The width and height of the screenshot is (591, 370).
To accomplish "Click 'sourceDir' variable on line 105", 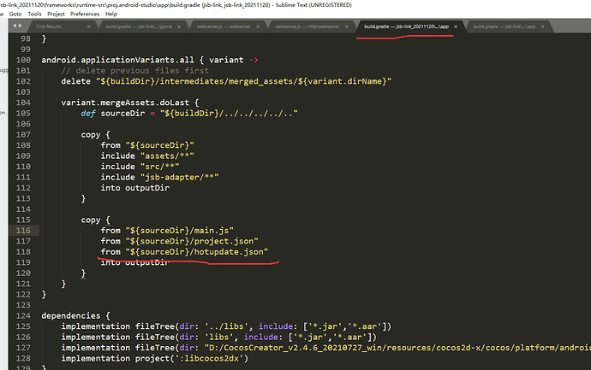I will [x=122, y=113].
